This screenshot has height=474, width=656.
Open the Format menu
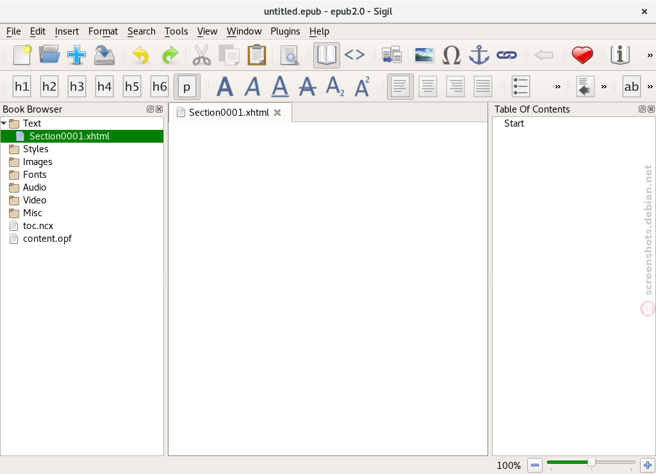click(x=103, y=31)
